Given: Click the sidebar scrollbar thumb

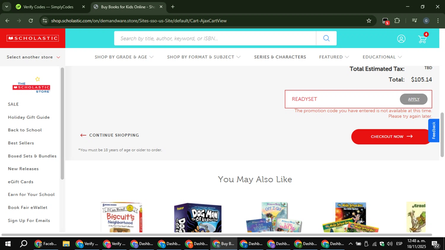Looking at the screenshot, I should 62,124.
